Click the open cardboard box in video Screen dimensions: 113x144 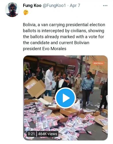pos(35,87)
